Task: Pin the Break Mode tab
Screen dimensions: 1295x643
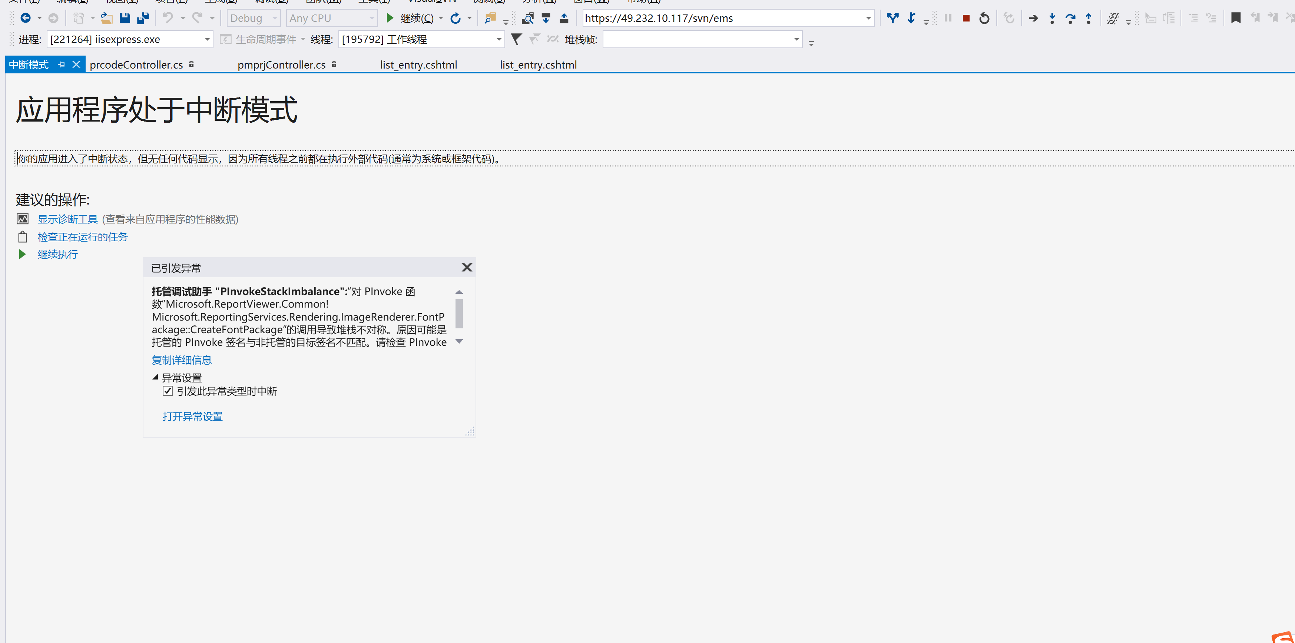Action: 61,65
